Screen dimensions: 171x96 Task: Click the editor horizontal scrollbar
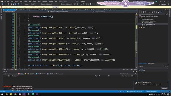coord(66,69)
